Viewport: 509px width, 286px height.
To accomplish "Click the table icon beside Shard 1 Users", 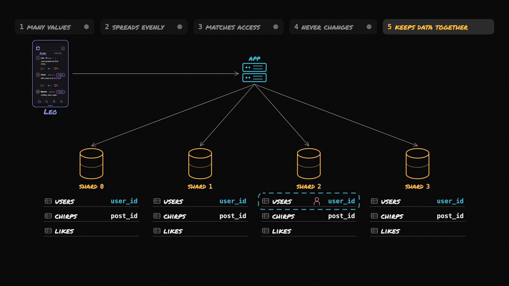I will pos(157,201).
